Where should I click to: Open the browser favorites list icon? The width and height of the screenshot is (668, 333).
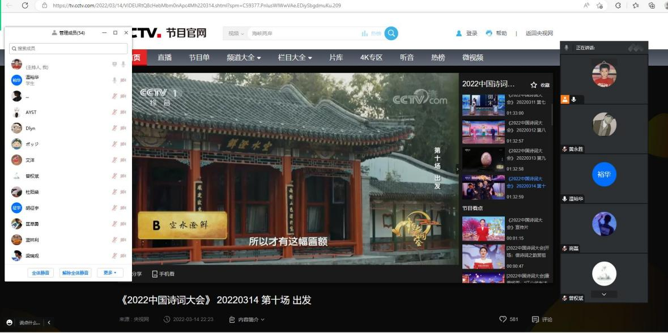click(x=636, y=6)
